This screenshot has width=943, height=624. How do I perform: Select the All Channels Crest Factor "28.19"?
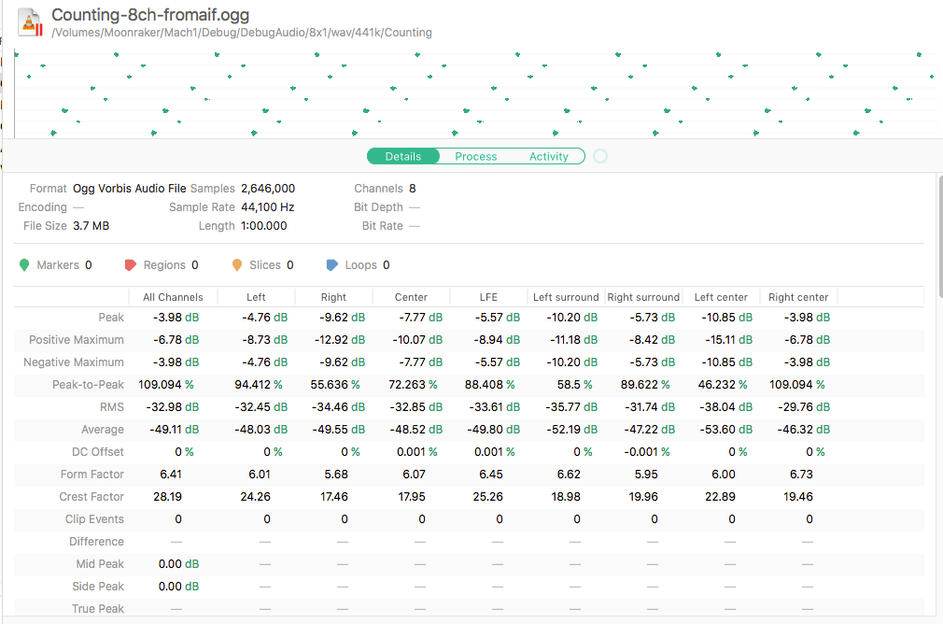click(x=168, y=497)
